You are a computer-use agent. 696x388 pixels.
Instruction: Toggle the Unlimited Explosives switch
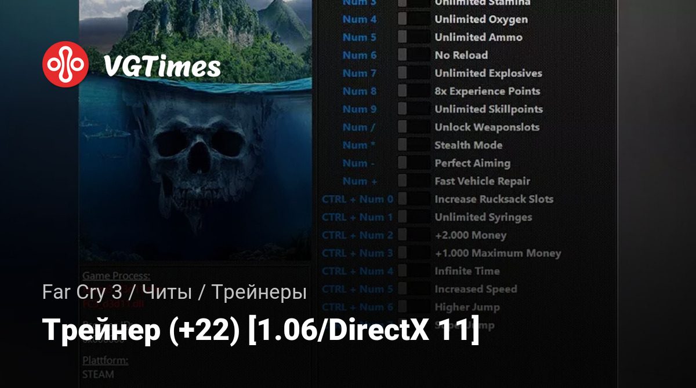(x=414, y=73)
